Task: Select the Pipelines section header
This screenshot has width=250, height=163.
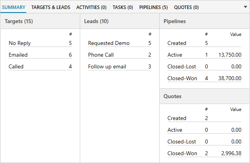Action: pos(174,21)
